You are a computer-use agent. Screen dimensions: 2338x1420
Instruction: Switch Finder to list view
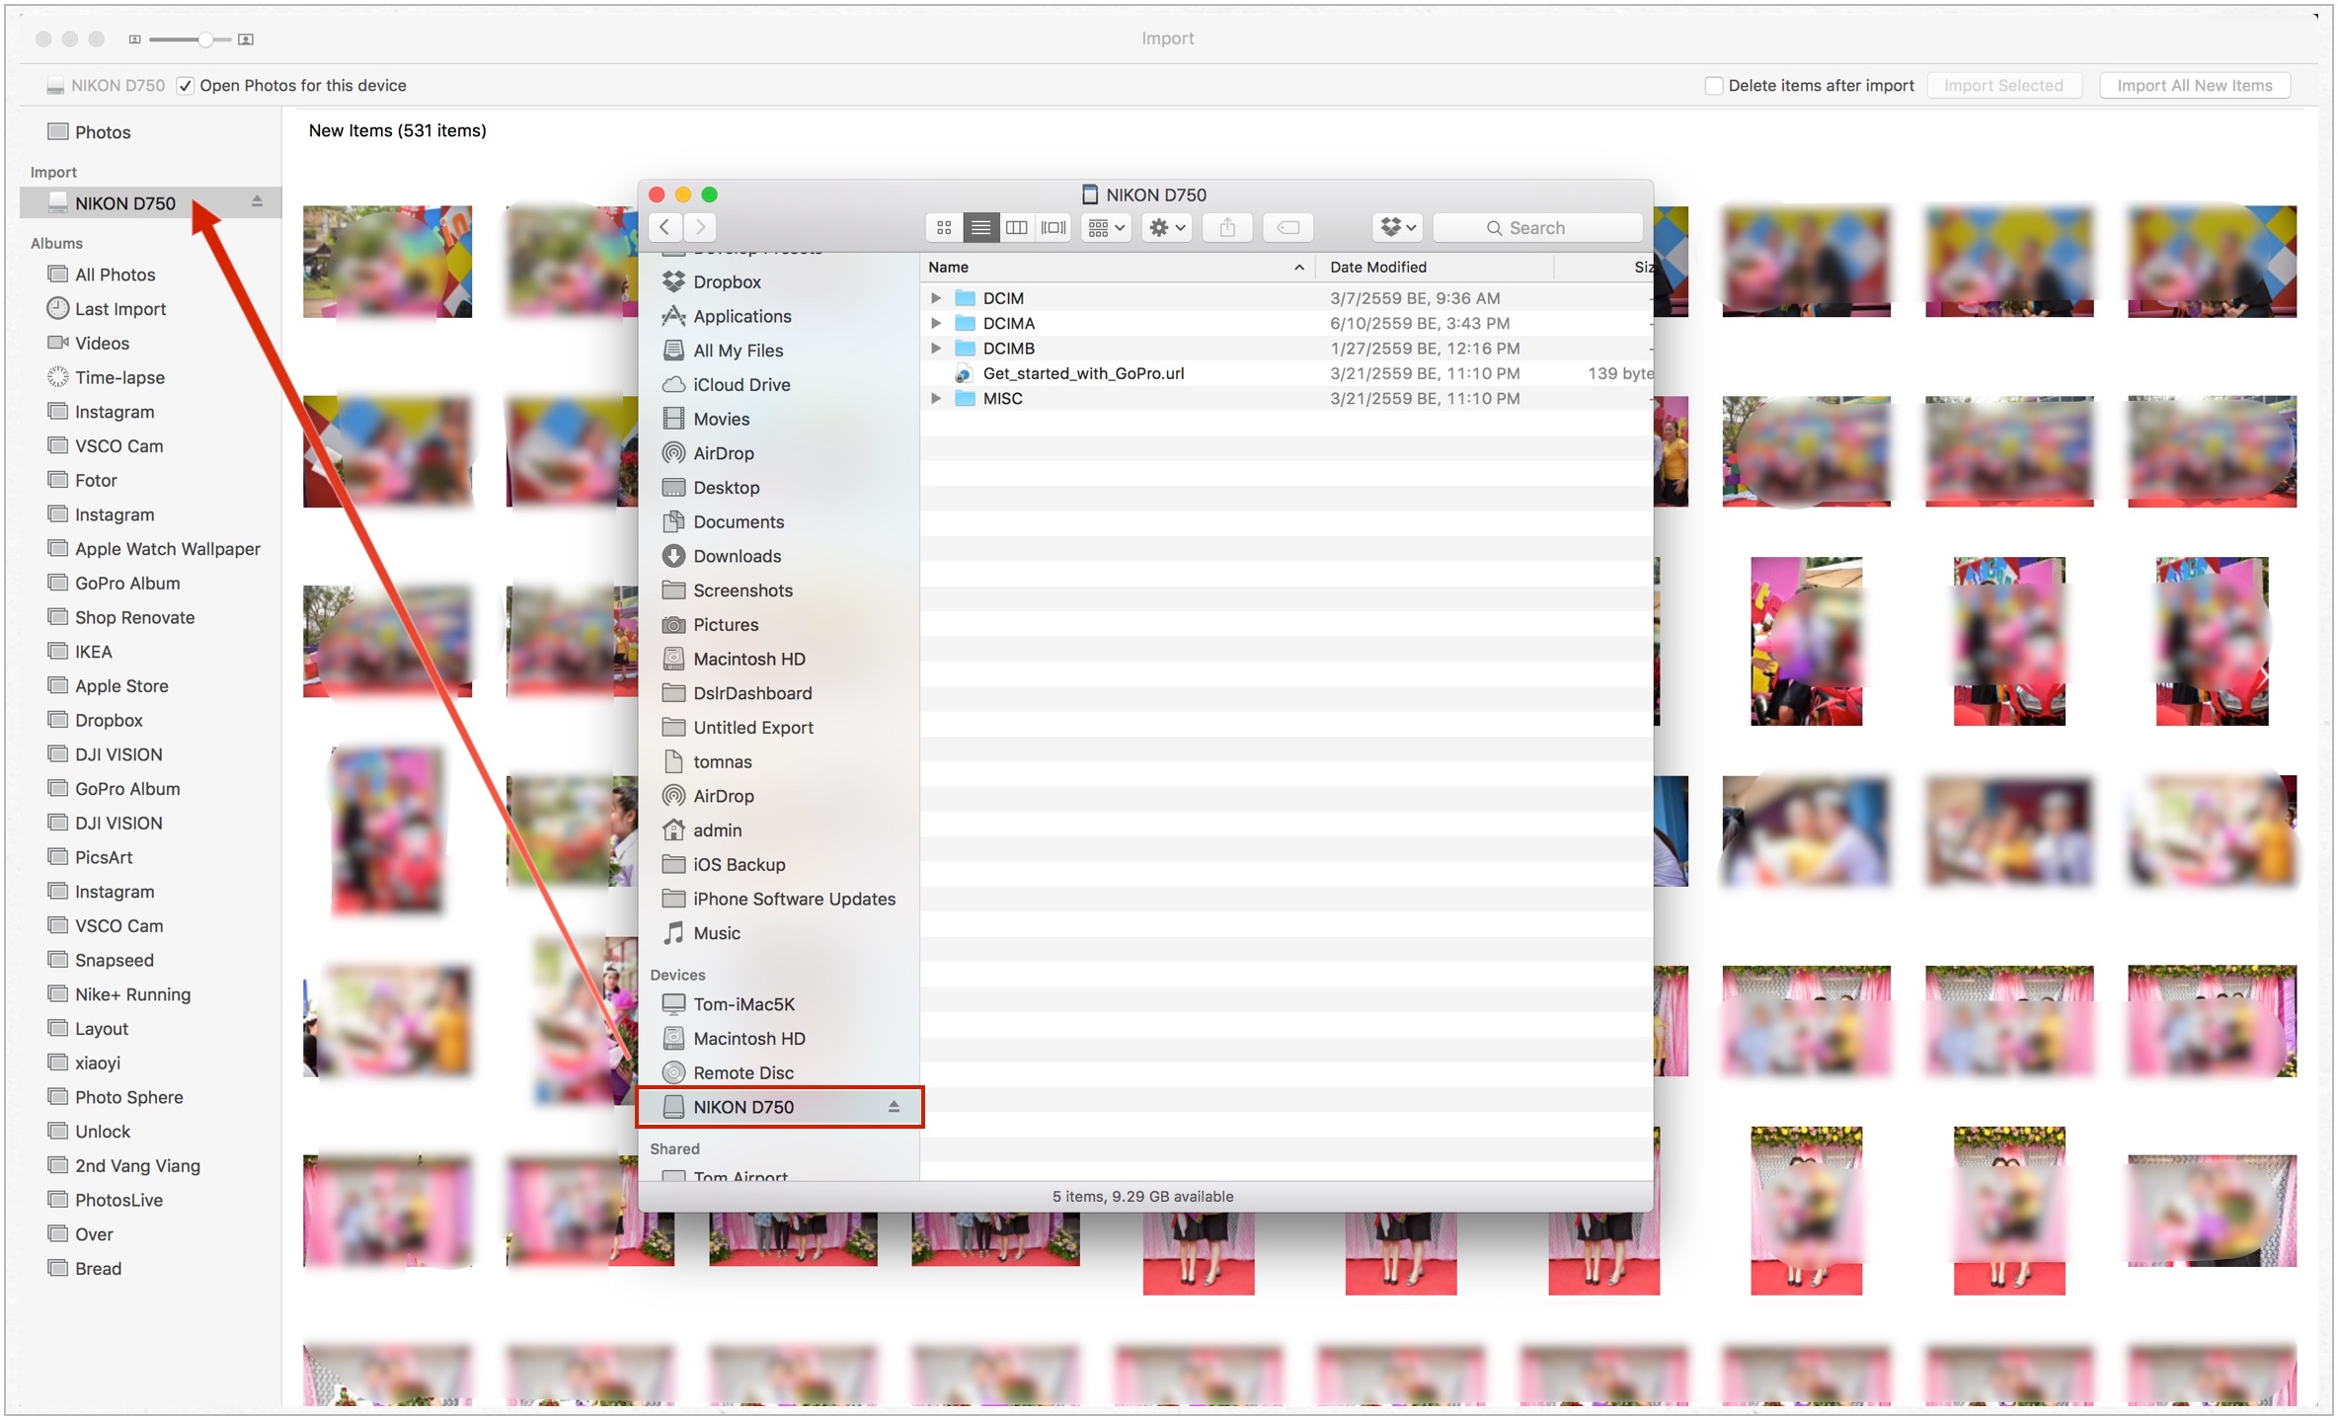pyautogui.click(x=980, y=227)
